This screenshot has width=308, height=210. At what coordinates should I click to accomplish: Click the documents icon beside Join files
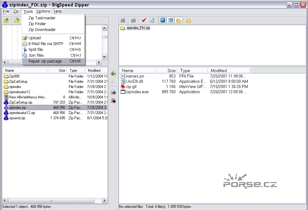tap(25, 55)
